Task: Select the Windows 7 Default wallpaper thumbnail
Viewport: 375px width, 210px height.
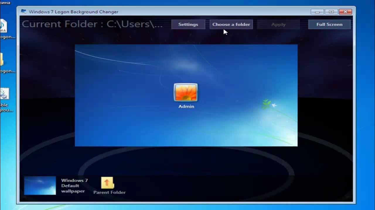Action: 40,185
